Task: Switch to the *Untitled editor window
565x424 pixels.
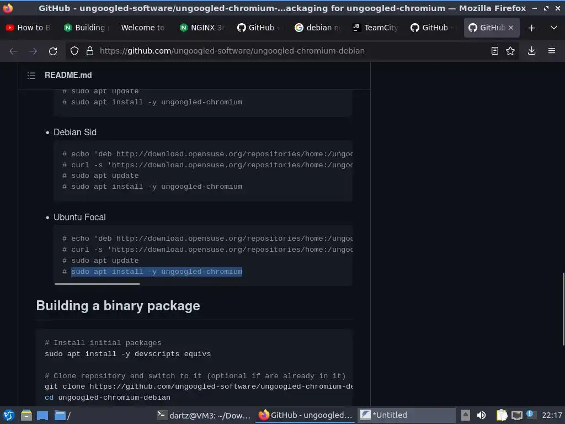Action: point(407,415)
